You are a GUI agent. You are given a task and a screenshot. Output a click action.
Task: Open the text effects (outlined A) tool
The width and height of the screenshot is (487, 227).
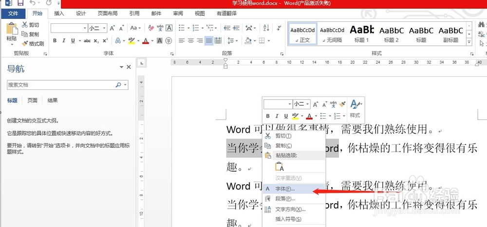[118, 41]
